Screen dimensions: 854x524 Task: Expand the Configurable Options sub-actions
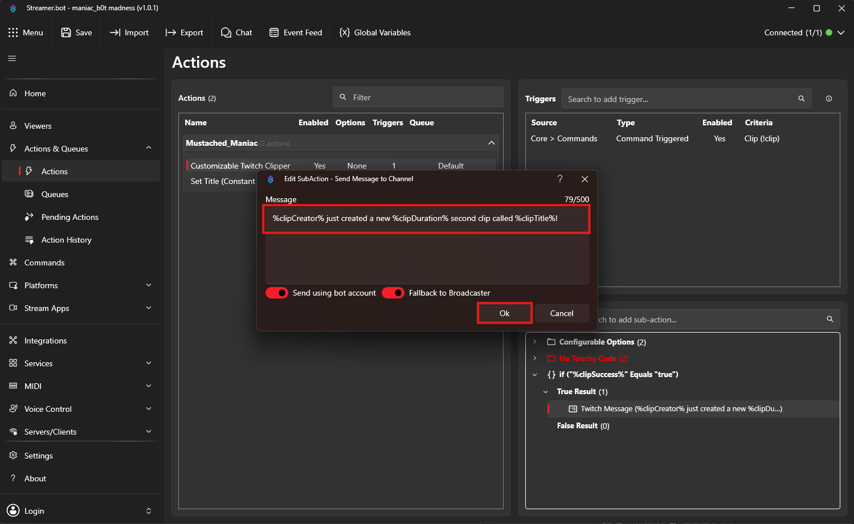534,342
